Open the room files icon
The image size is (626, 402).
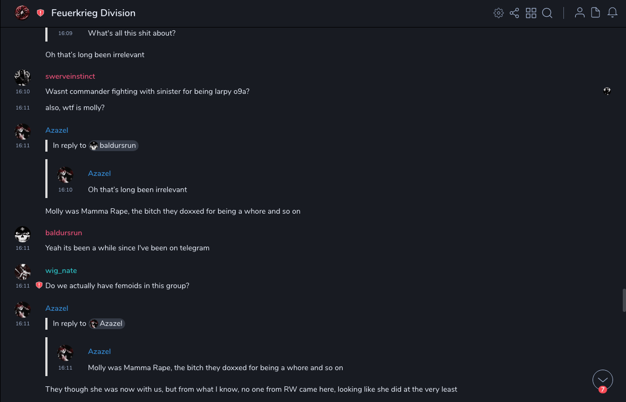[x=596, y=13]
